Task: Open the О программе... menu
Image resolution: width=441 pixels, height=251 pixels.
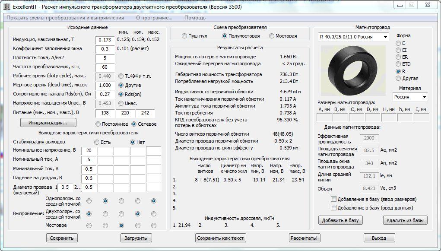Action: [154, 18]
